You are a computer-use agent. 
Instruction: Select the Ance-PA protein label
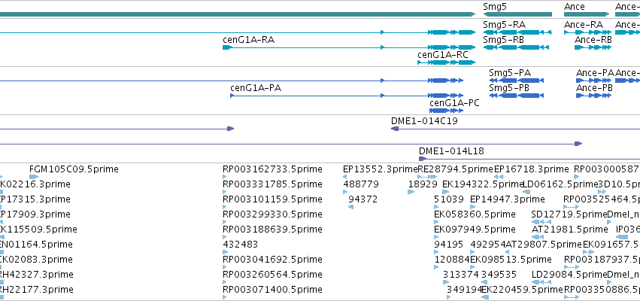click(595, 73)
